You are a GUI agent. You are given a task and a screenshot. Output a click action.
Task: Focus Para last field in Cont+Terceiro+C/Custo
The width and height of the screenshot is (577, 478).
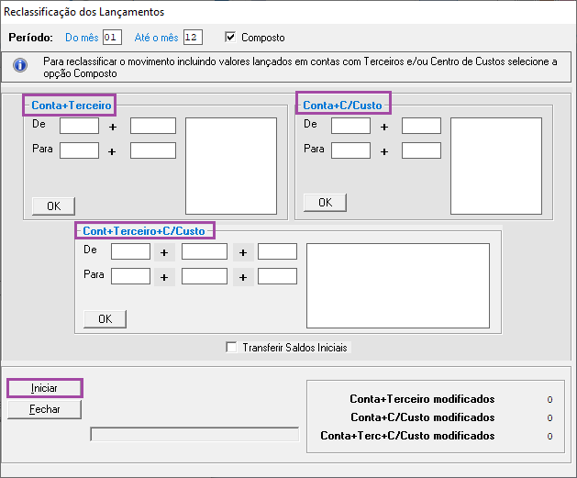click(x=277, y=276)
